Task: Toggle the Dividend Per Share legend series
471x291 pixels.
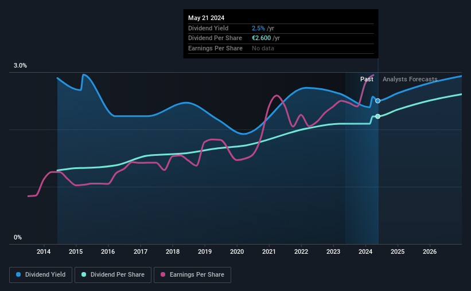Action: [x=113, y=275]
